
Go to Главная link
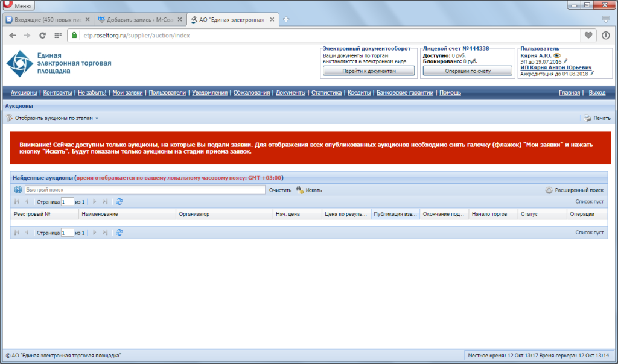(569, 92)
